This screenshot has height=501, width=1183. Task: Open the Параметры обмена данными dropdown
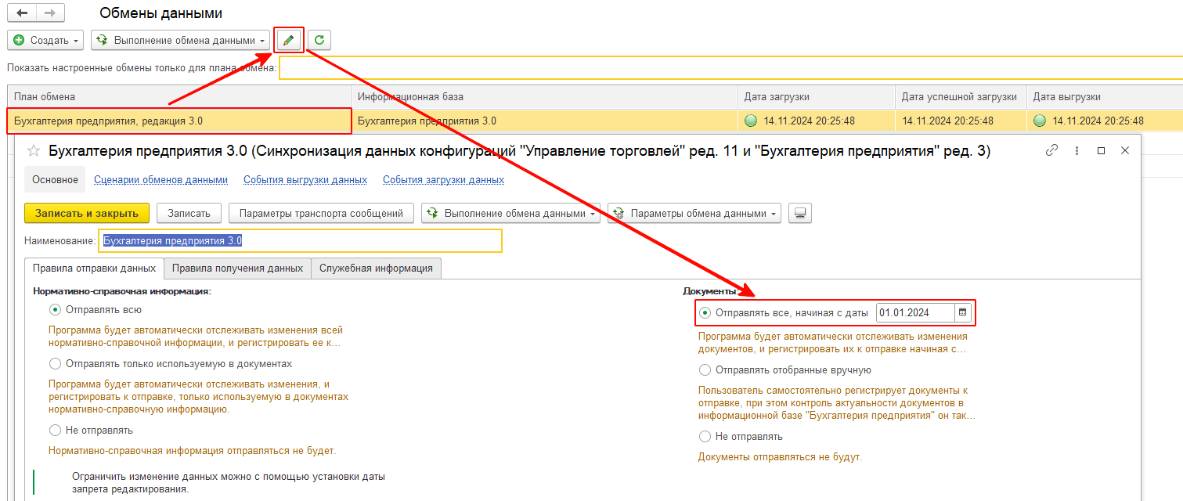click(694, 213)
